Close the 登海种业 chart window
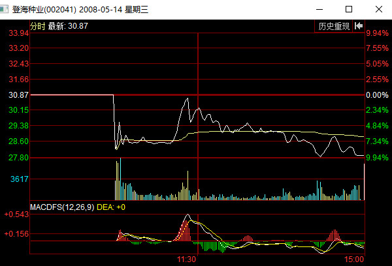 coord(378,9)
